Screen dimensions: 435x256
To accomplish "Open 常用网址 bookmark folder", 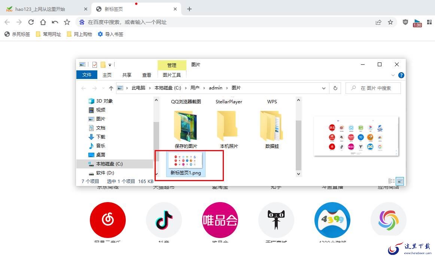I will click(49, 34).
